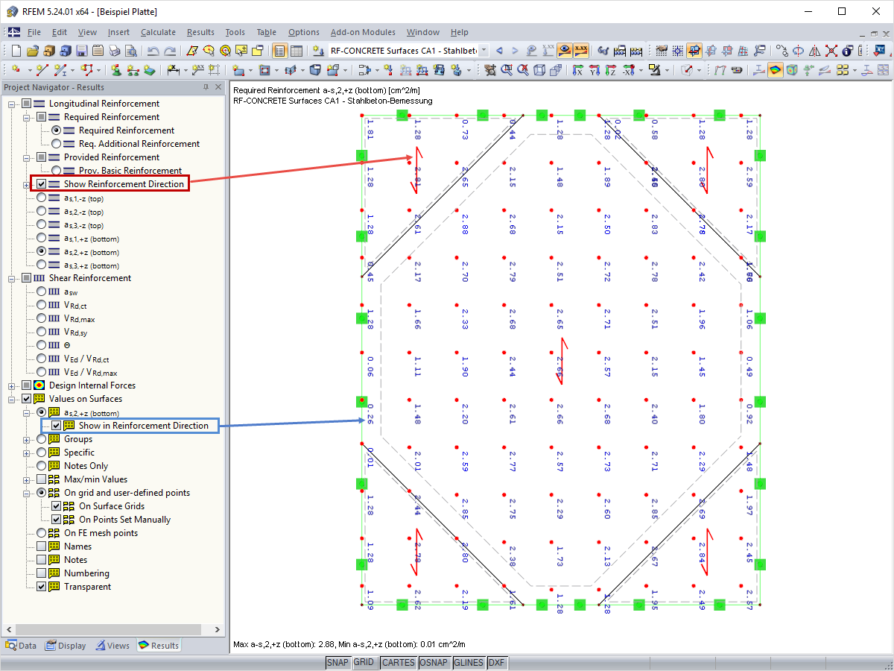Uncheck the On Surface Grids option
Screen dimensions: 894x671
(56, 505)
